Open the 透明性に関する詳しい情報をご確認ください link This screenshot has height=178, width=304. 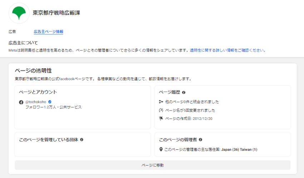coord(228,50)
